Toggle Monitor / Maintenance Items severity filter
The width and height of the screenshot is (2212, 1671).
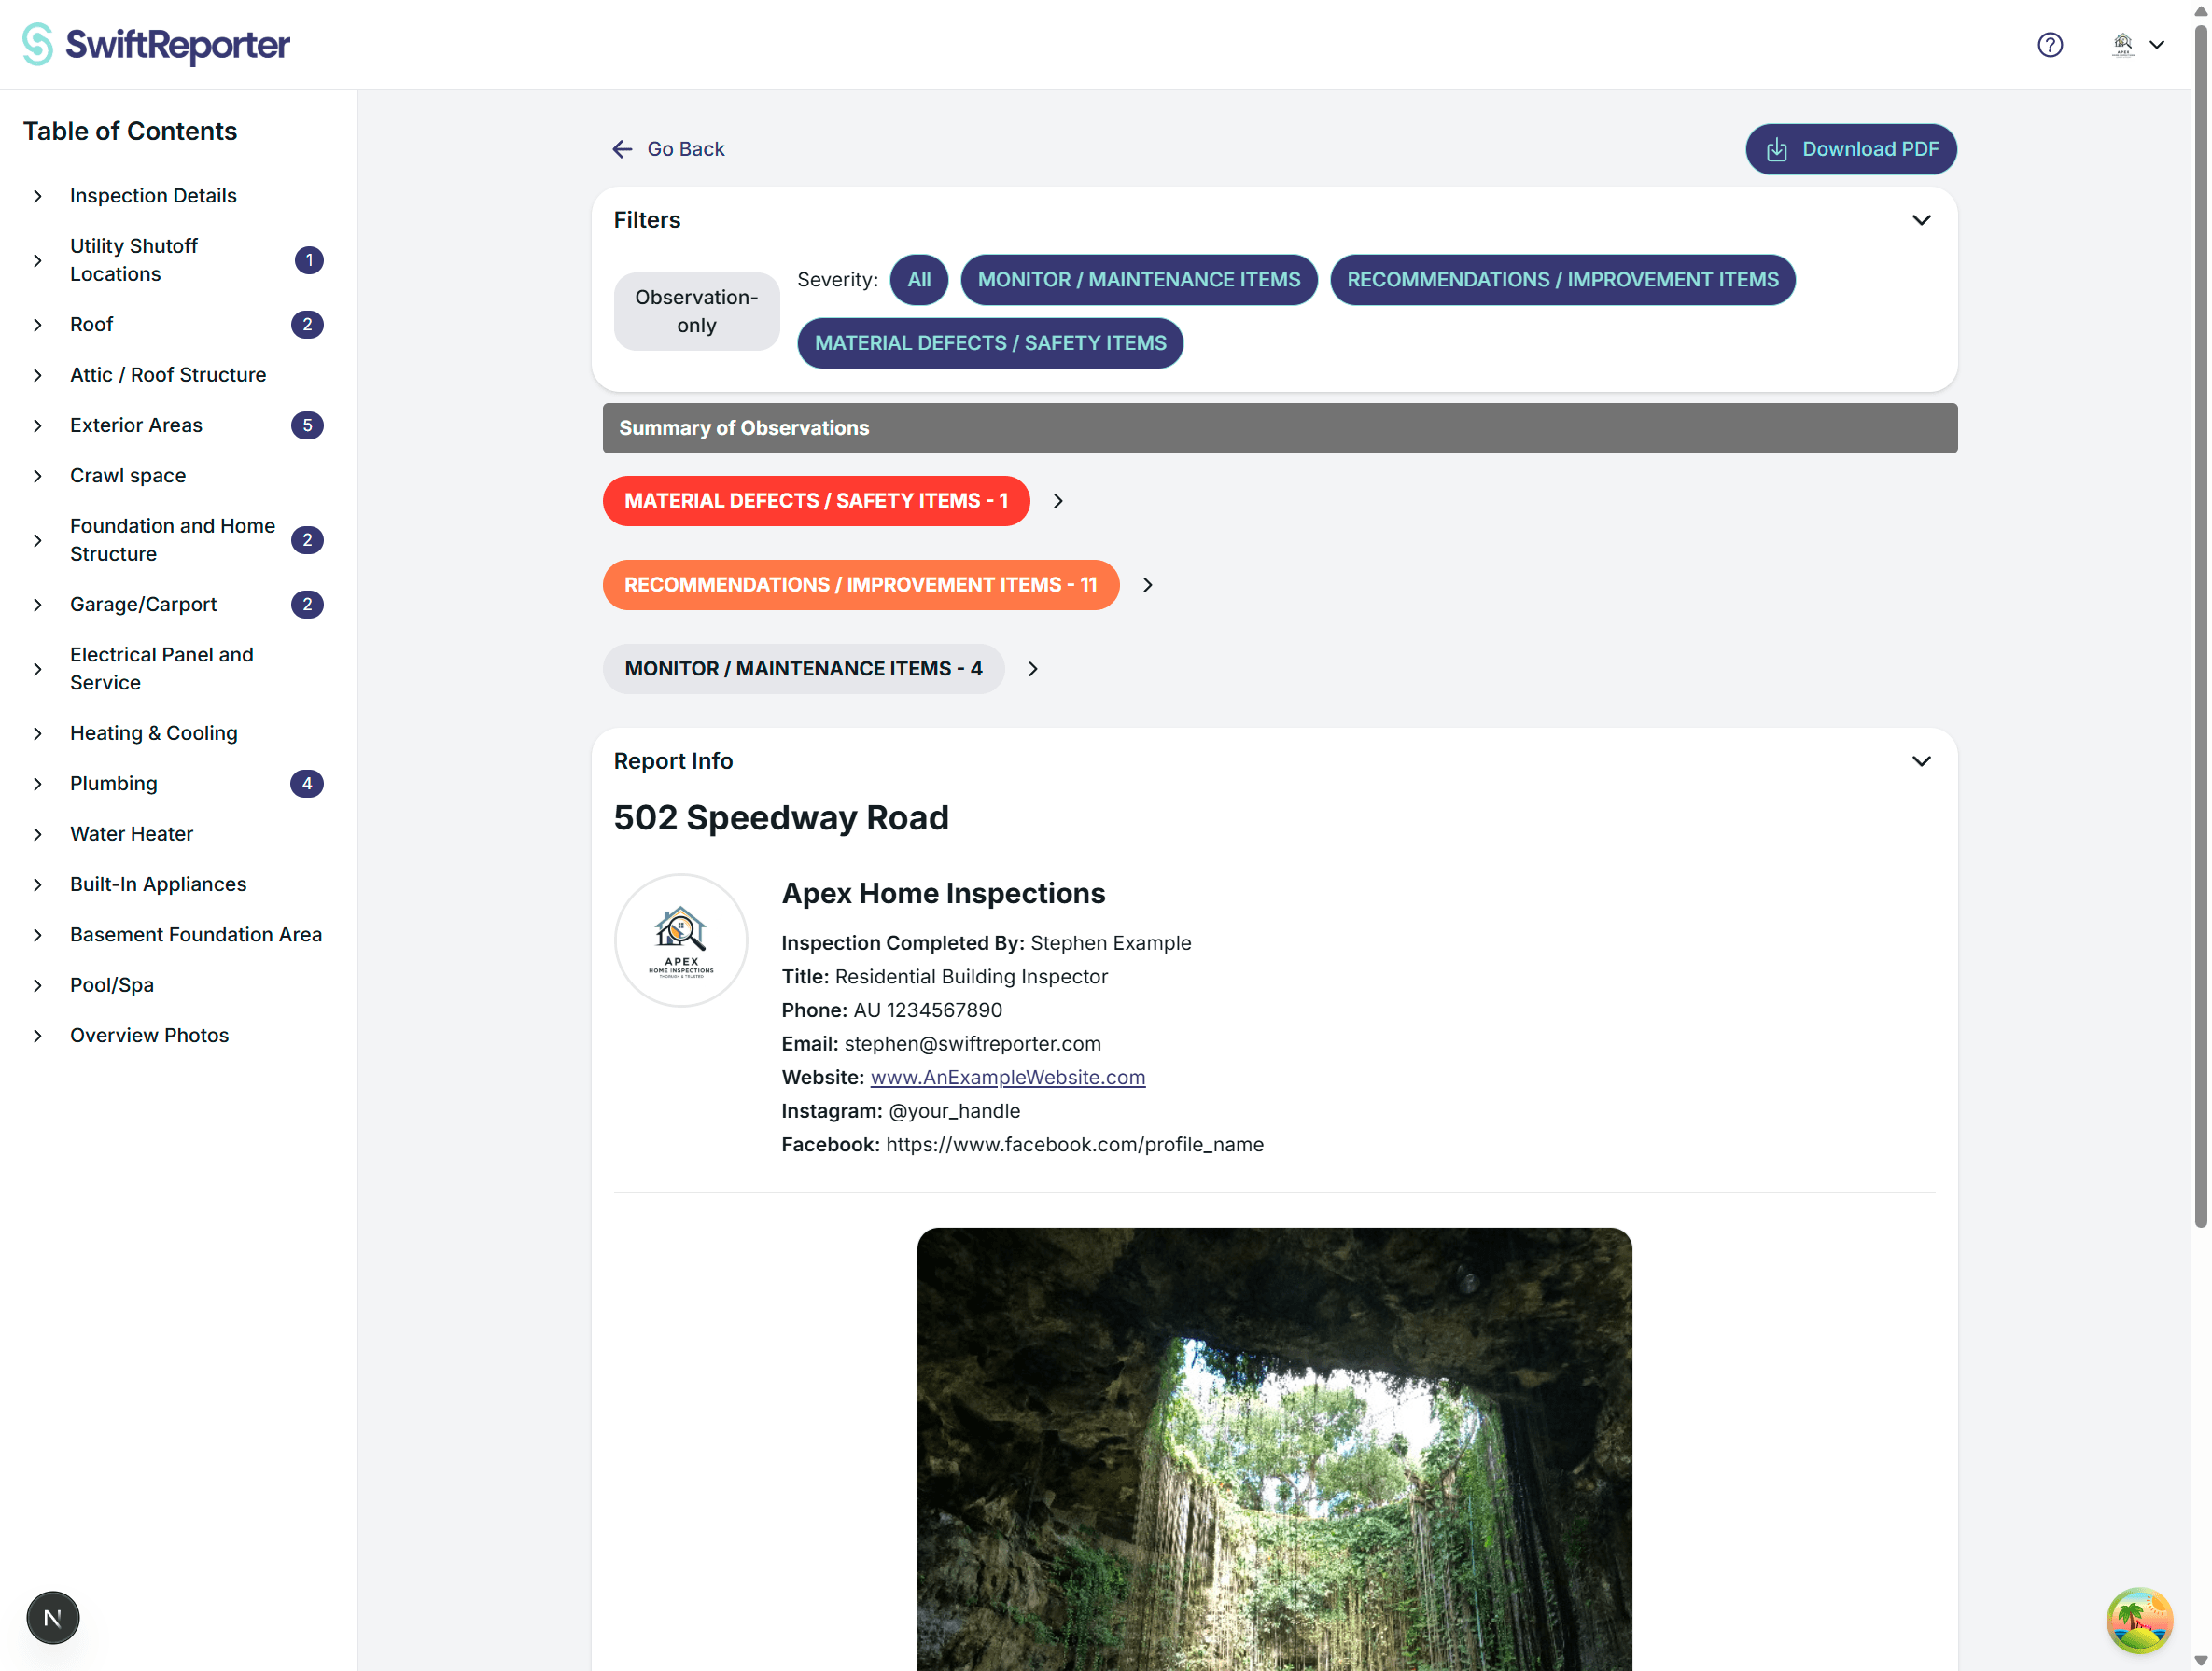(x=1139, y=280)
